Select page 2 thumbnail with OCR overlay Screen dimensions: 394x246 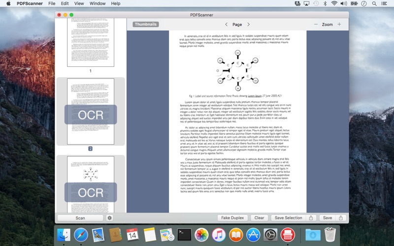point(91,112)
